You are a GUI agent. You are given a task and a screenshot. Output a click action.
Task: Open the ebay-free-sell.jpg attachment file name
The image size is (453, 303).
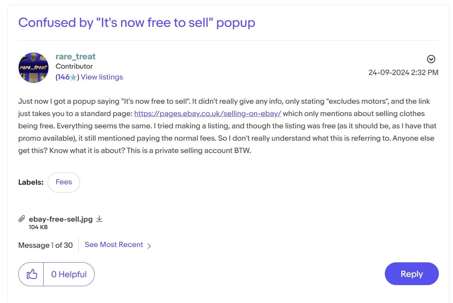pyautogui.click(x=61, y=219)
